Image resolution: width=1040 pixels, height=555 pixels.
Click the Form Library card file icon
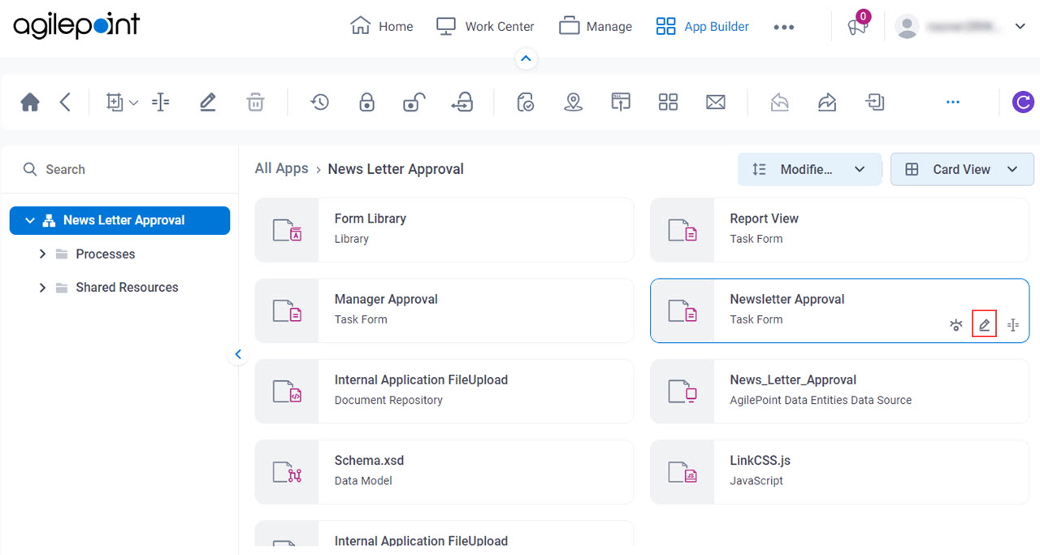tap(287, 230)
